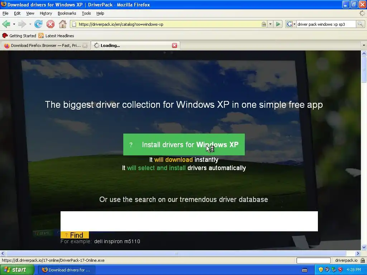Screen dimensions: 367x275
Task: Click the Install drivers for Windows XP button
Action: pyautogui.click(x=184, y=145)
